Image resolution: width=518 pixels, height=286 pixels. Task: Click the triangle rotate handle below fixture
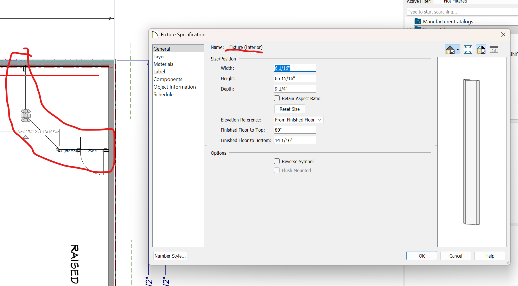[26, 137]
